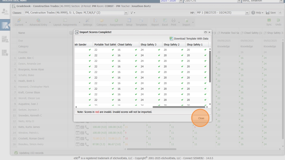
Task: Open contact card icon for Winslow, Patrick L
Action: point(82,133)
